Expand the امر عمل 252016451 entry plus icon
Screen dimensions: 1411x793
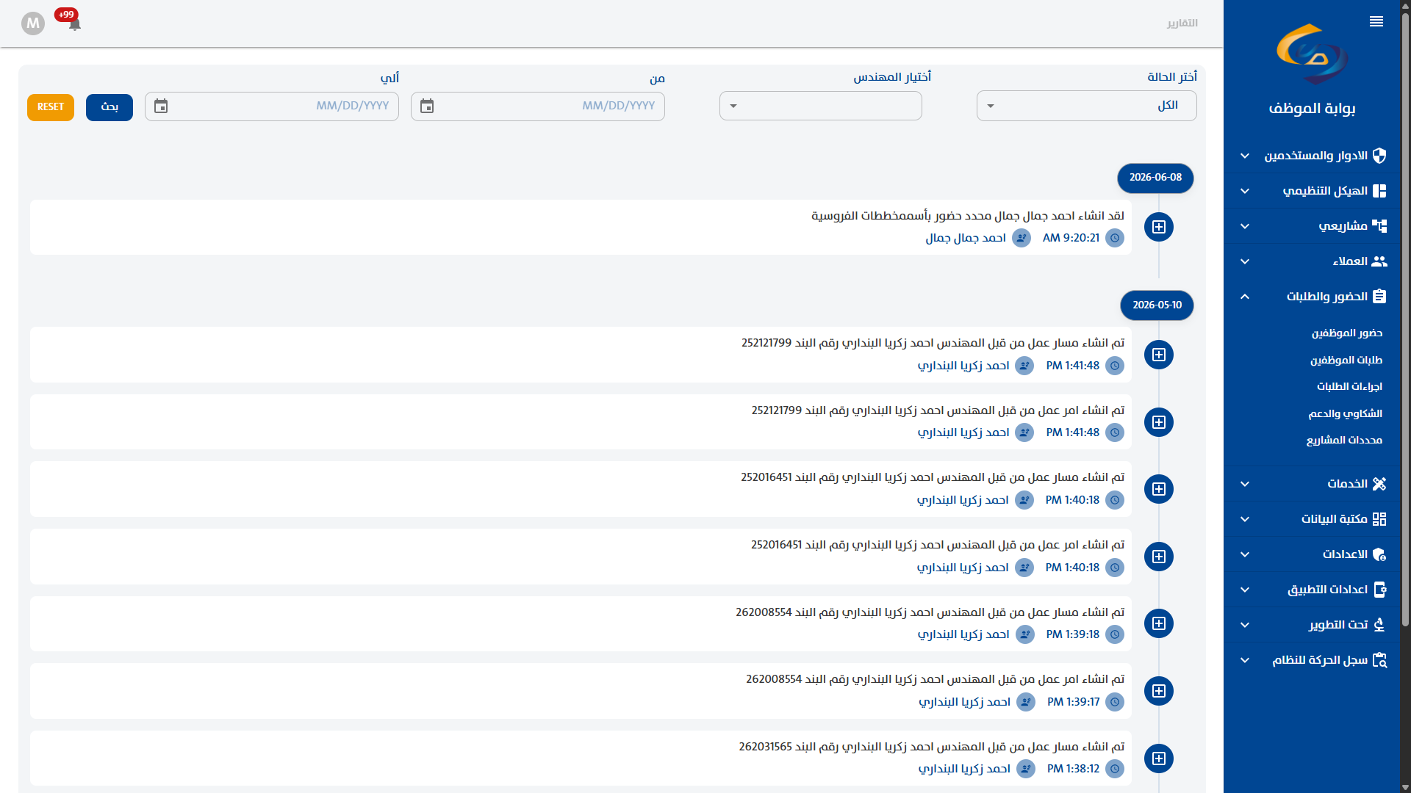tap(1159, 557)
